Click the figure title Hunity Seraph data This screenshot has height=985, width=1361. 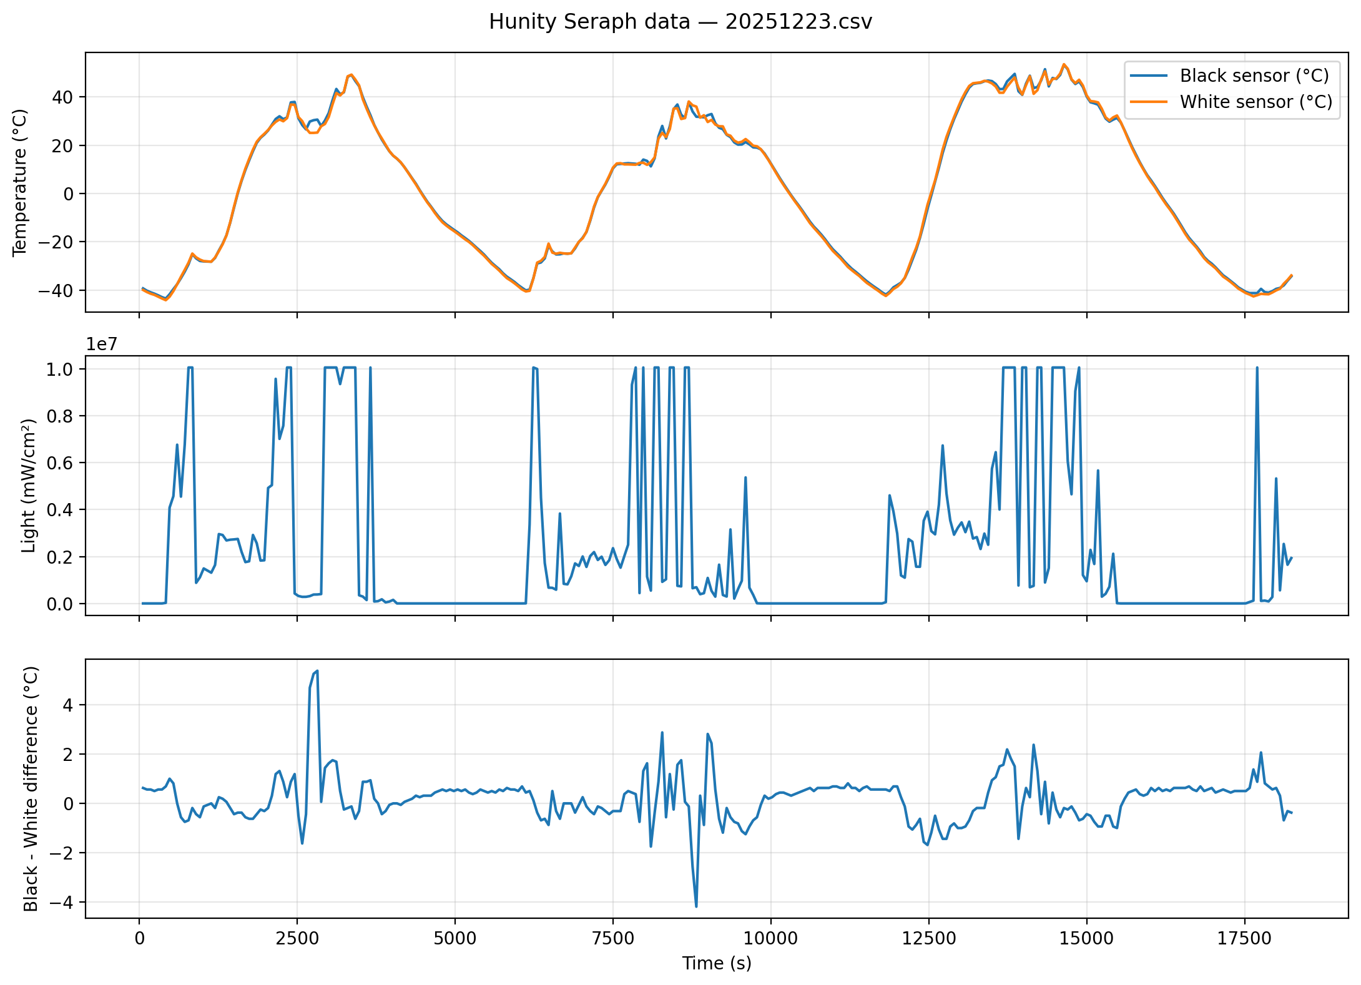point(680,22)
